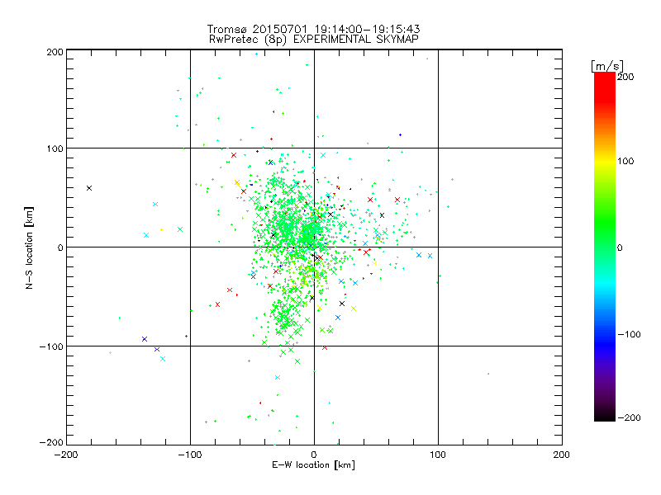The width and height of the screenshot is (661, 495).
Task: Click the x-axis tick label "-100"
Action: point(190,455)
